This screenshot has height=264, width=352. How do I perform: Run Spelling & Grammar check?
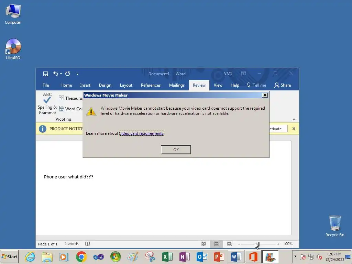[47, 104]
